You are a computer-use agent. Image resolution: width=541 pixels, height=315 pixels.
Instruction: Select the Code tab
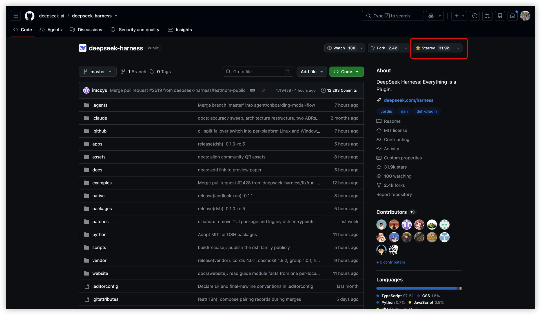pos(23,30)
